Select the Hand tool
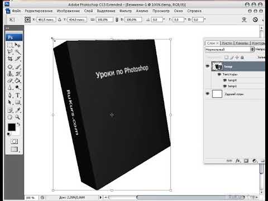 pos(10,117)
